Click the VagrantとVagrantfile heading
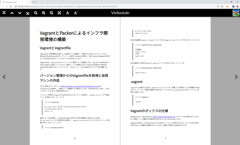 click(x=55, y=48)
